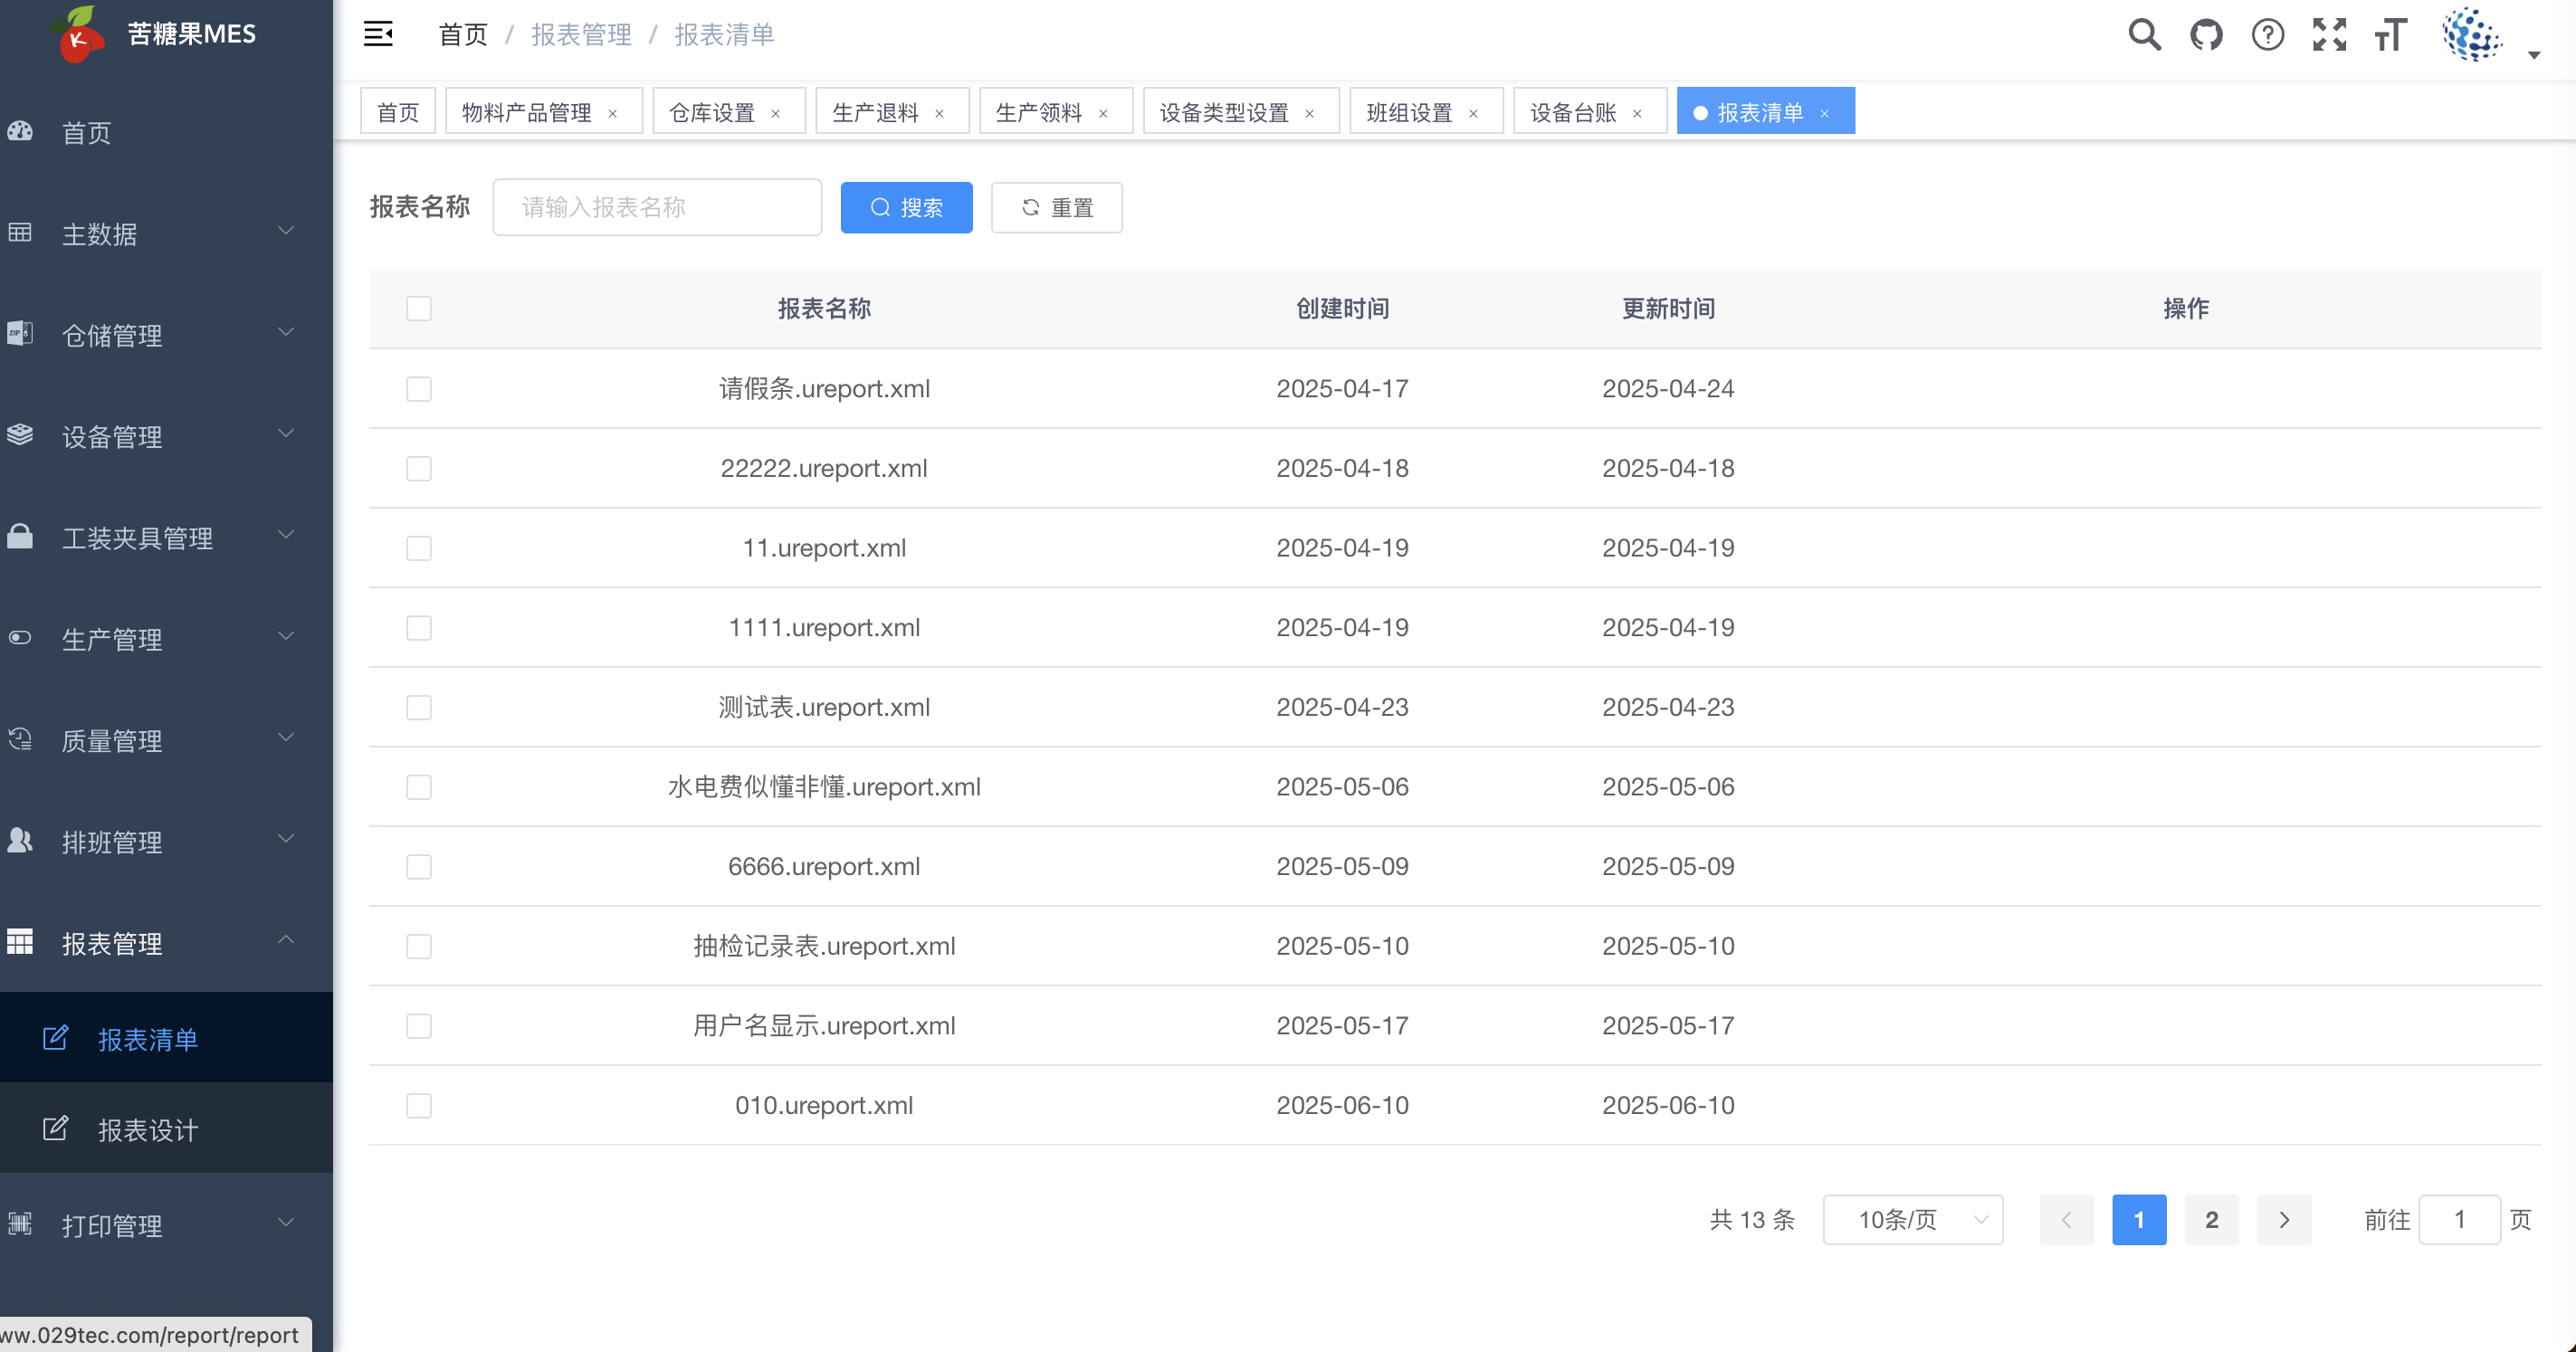This screenshot has width=2576, height=1352.
Task: Click the 设备管理 layers icon
Action: [x=20, y=434]
